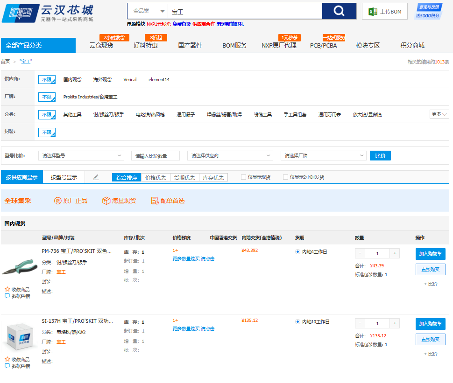Open the 全部产品分类 menu
Image resolution: width=453 pixels, height=383 pixels.
click(38, 45)
